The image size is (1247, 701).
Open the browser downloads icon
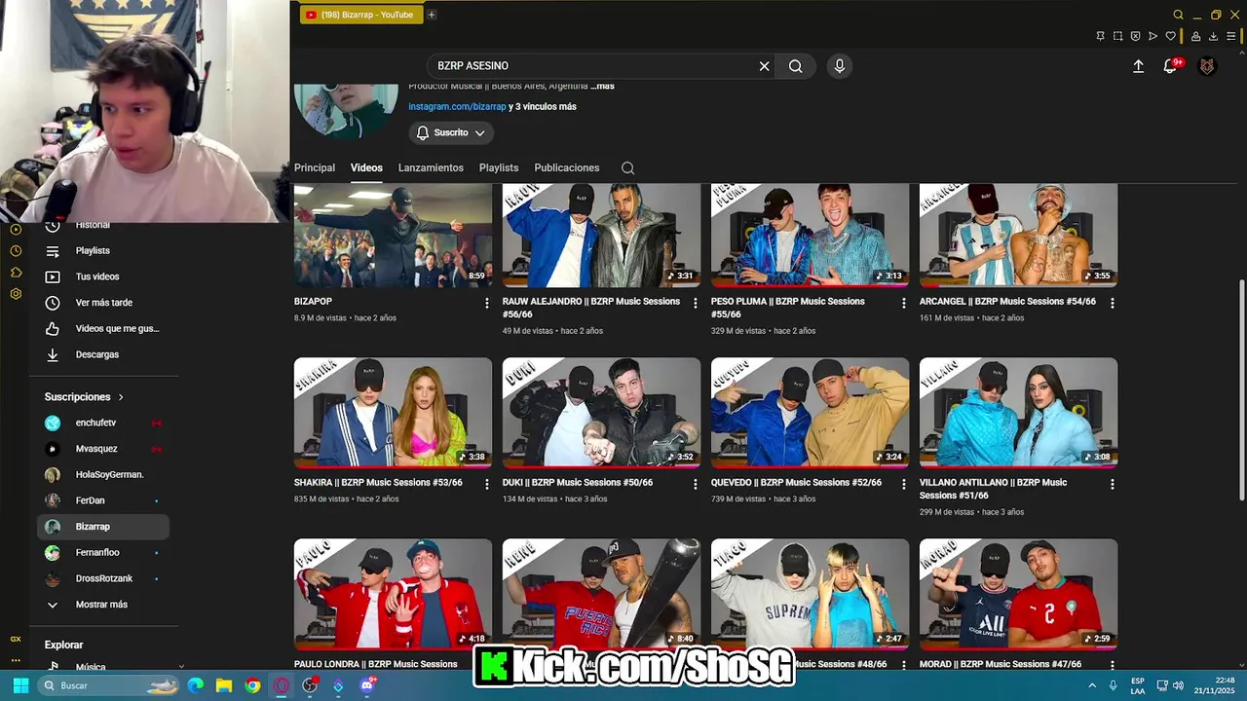(x=1213, y=36)
